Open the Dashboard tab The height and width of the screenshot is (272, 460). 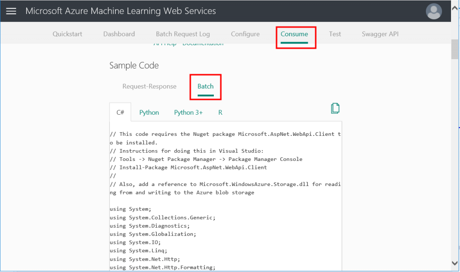click(119, 34)
